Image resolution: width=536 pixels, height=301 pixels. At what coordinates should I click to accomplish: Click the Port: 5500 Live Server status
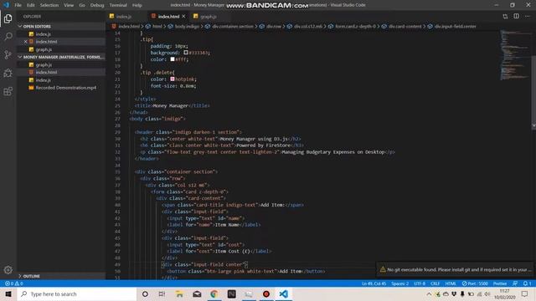(x=475, y=283)
